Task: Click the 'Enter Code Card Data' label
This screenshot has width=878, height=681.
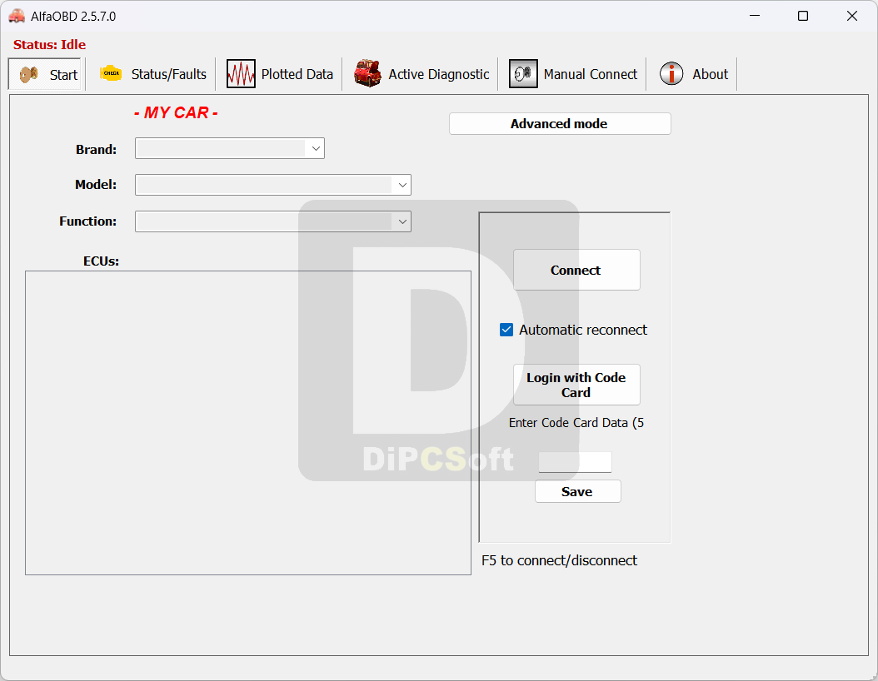Action: (576, 422)
